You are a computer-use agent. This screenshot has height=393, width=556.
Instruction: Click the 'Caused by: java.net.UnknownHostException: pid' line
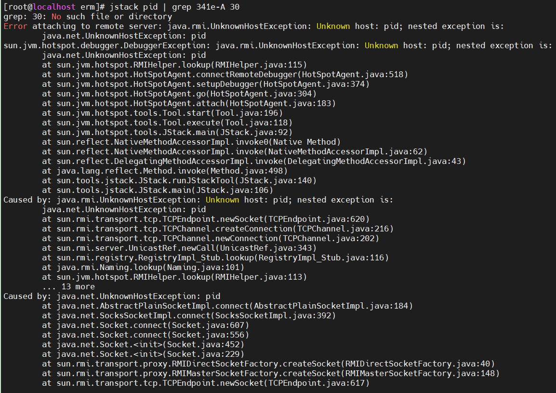(112, 297)
